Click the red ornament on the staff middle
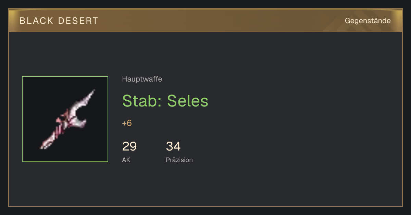This screenshot has height=215, width=411. coord(64,118)
